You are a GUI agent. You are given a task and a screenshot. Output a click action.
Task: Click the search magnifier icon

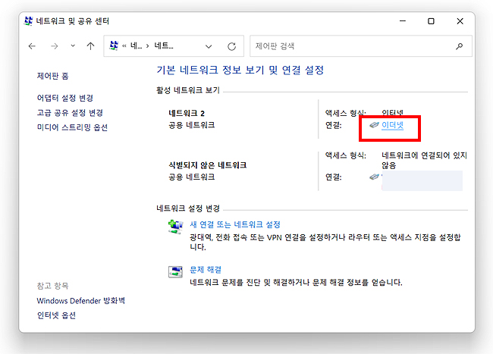(x=460, y=46)
